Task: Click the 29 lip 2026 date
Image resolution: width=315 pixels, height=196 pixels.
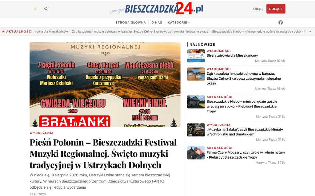Action: 38,194
